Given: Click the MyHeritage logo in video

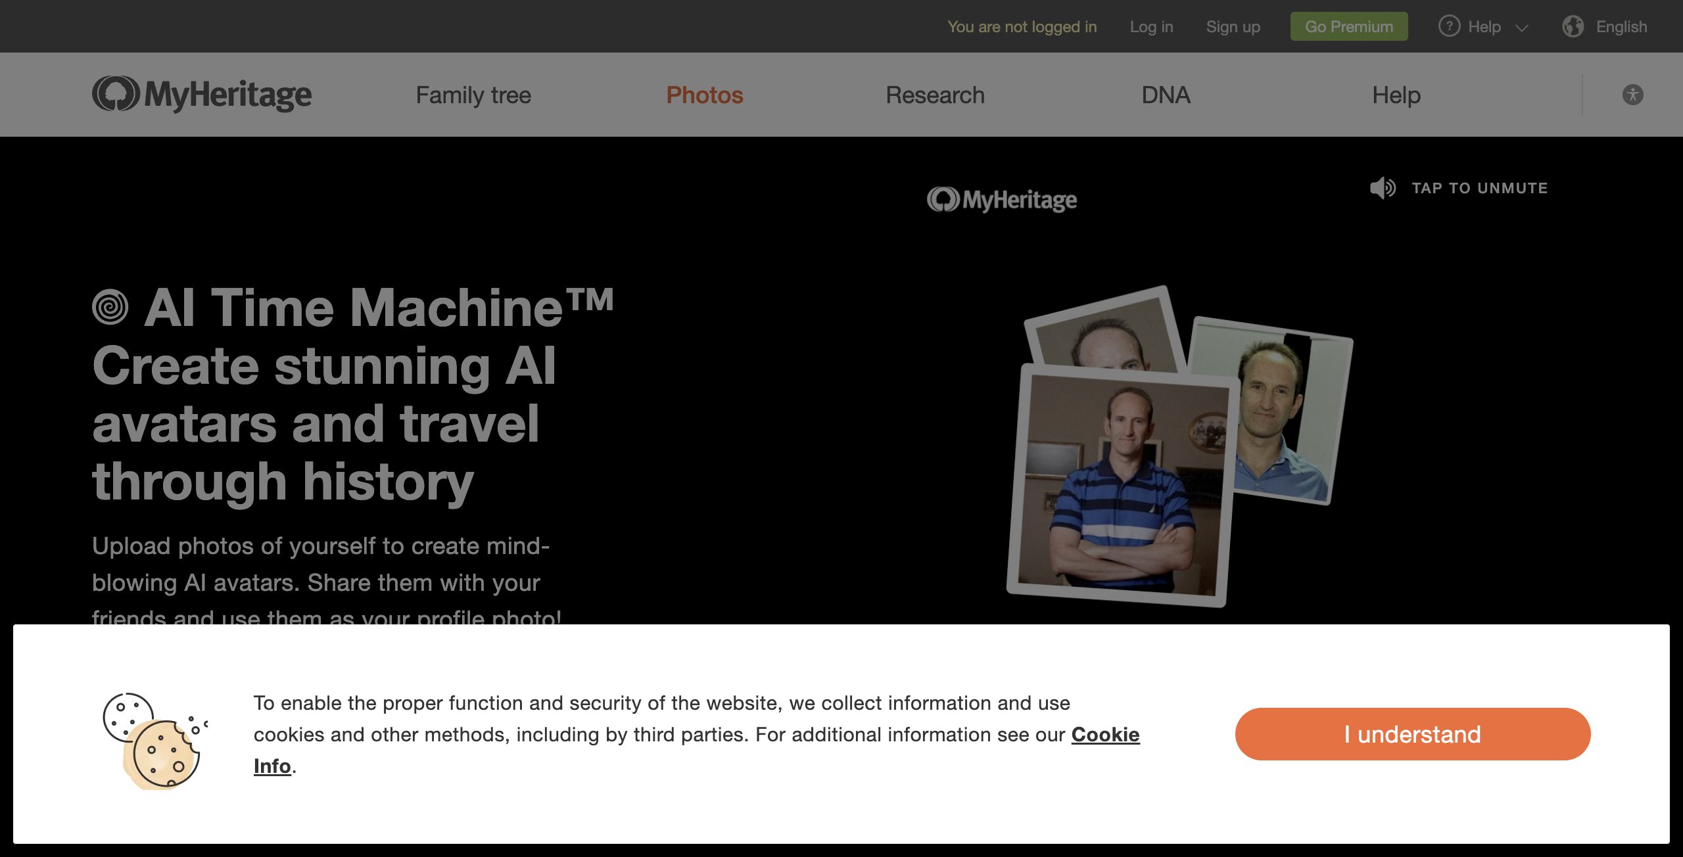Looking at the screenshot, I should coord(1002,200).
